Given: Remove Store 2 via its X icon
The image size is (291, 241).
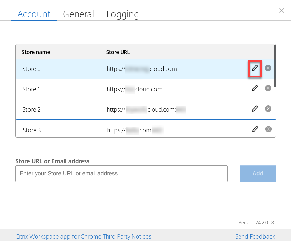Looking at the screenshot, I should click(268, 109).
